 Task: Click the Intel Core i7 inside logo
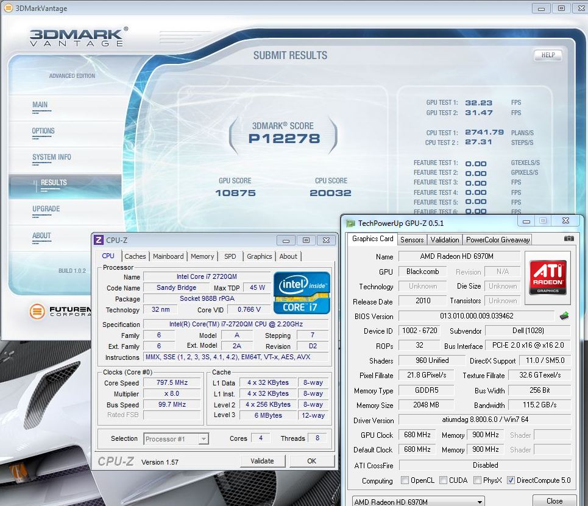coord(302,293)
